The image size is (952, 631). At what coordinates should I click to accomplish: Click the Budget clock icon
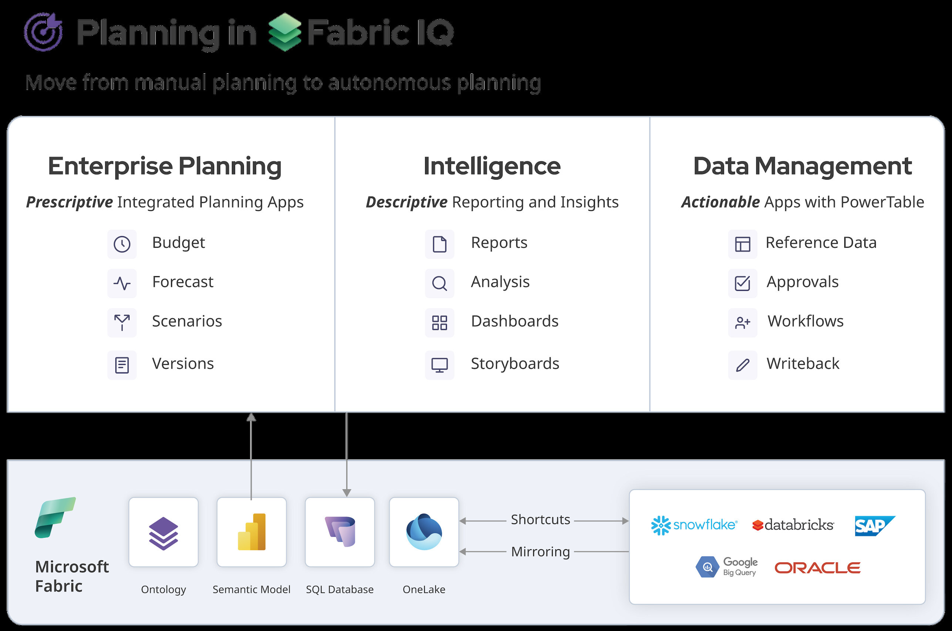[x=122, y=244]
